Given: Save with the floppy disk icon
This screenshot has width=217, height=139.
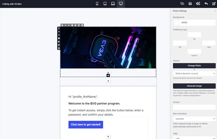Looking at the screenshot, I should (190, 4).
